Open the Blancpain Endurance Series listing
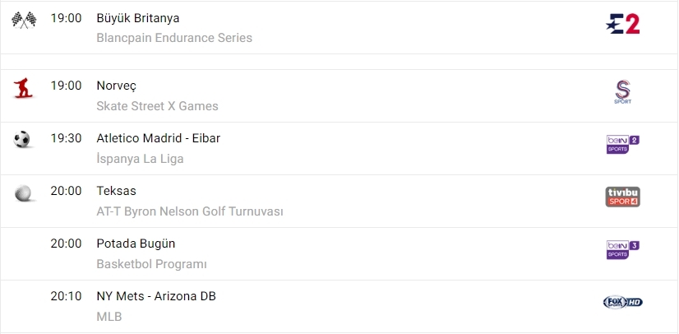 pos(174,38)
